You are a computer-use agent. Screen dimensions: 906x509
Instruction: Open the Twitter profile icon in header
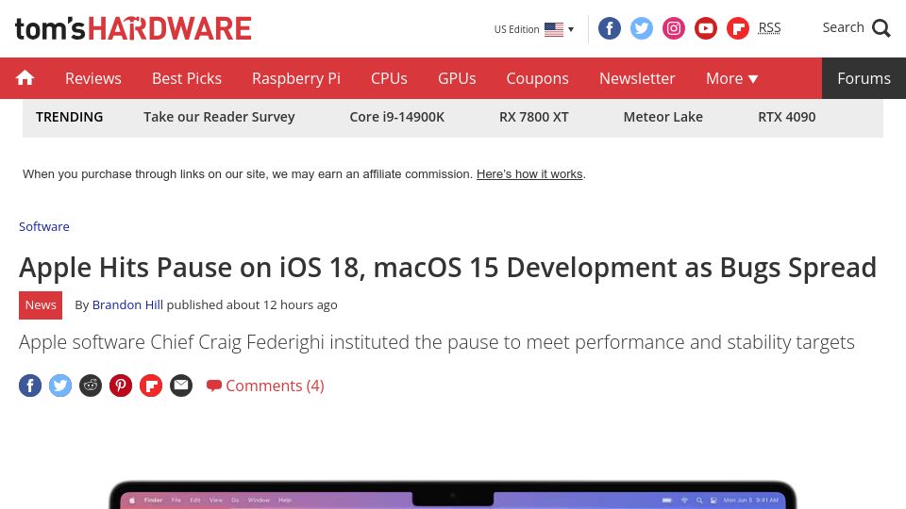point(642,28)
